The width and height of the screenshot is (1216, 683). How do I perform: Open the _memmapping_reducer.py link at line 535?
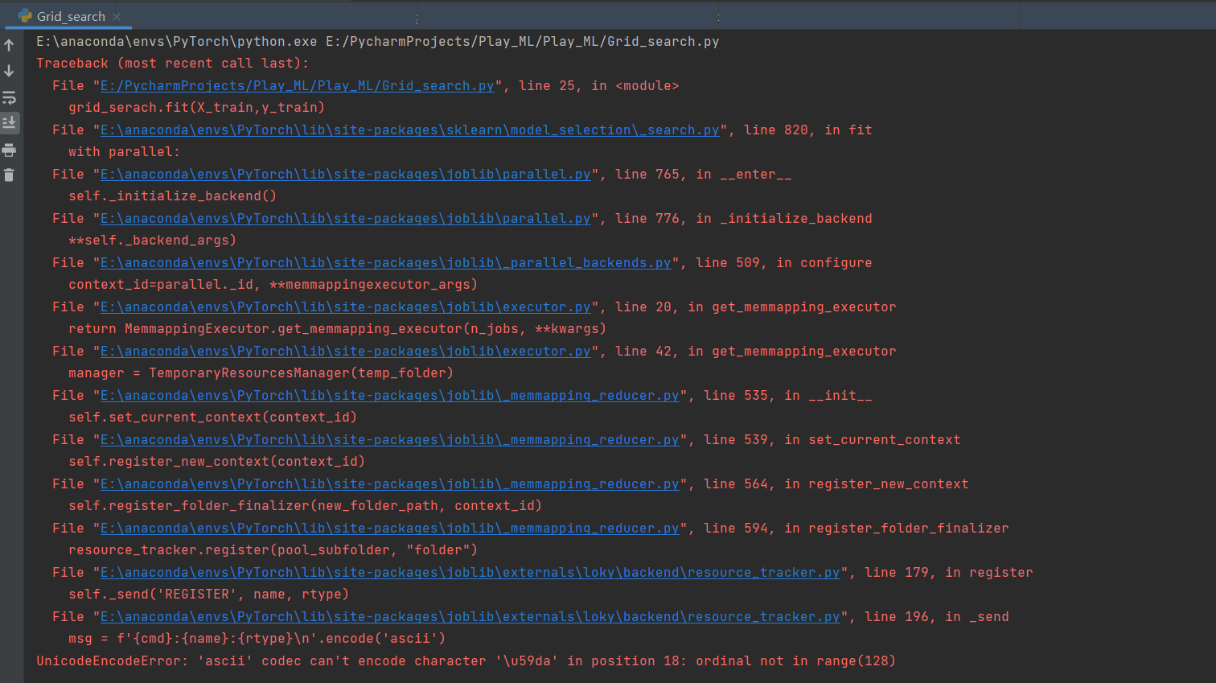coord(389,396)
